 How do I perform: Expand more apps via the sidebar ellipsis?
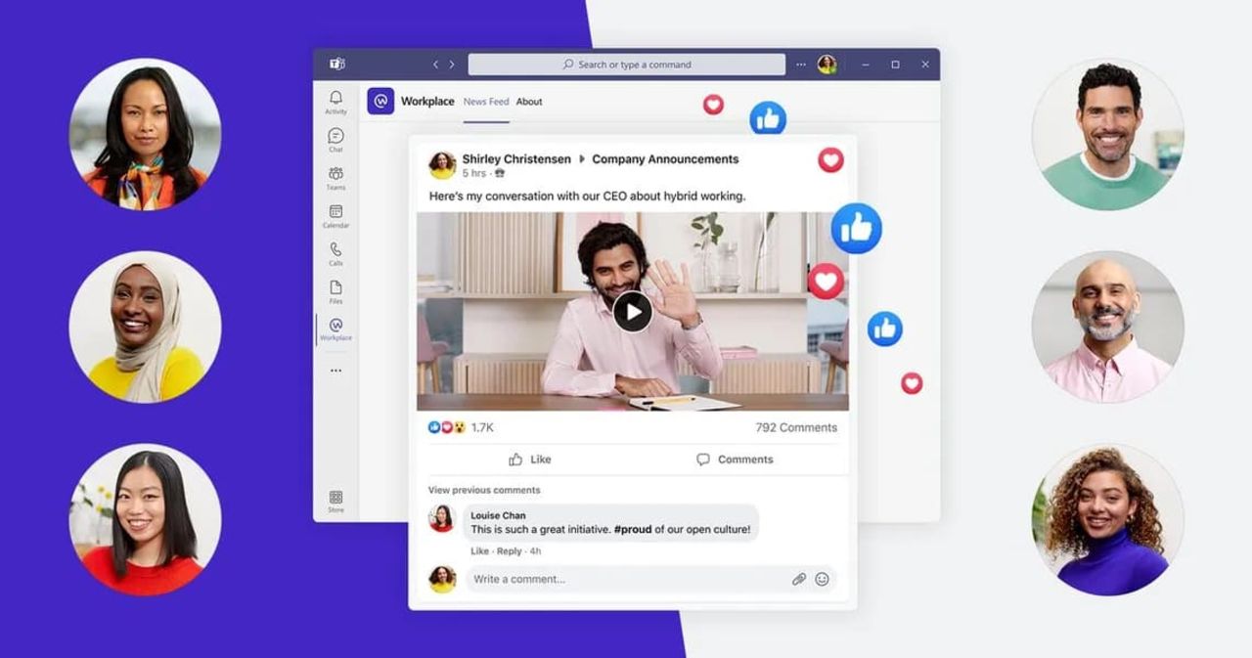pyautogui.click(x=335, y=370)
